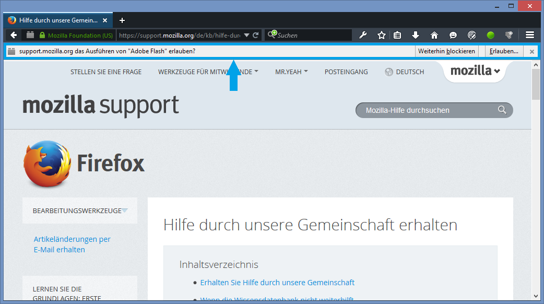
Task: Go to the home page icon
Action: click(x=434, y=35)
